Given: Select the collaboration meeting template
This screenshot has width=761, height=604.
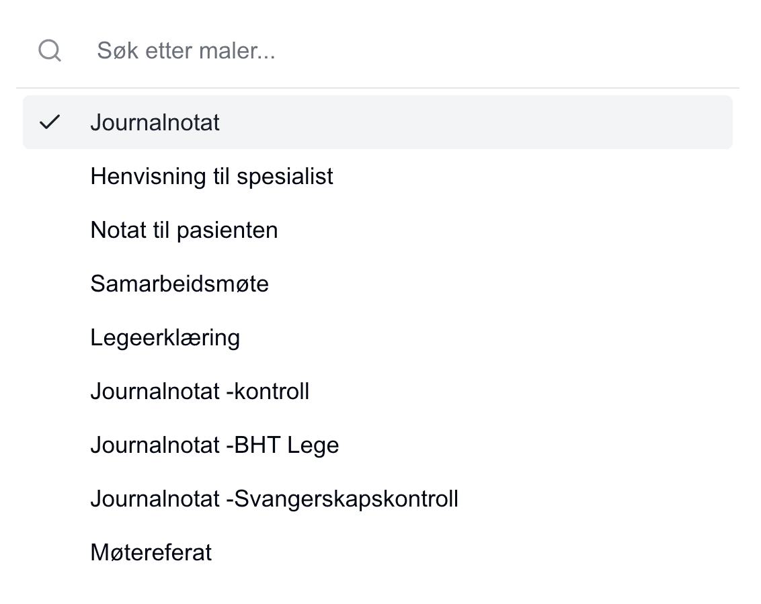Looking at the screenshot, I should tap(179, 284).
